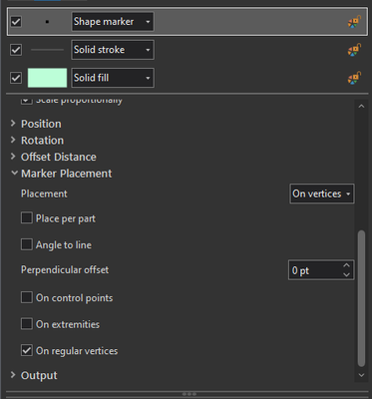Open the Solid fill layer type dropdown
This screenshot has width=372, height=399.
tap(113, 78)
